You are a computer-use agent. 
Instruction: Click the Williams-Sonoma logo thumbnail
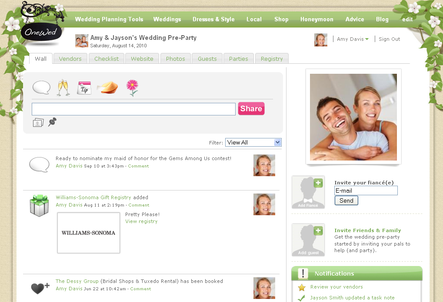pos(89,233)
